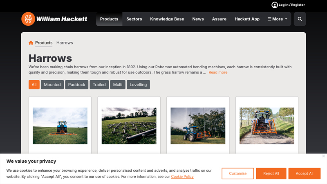Open tractor on road harrow thumbnail
The image size is (327, 184).
pos(267,126)
